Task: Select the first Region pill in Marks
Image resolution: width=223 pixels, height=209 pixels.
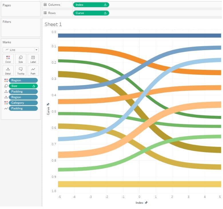Action: 23,80
